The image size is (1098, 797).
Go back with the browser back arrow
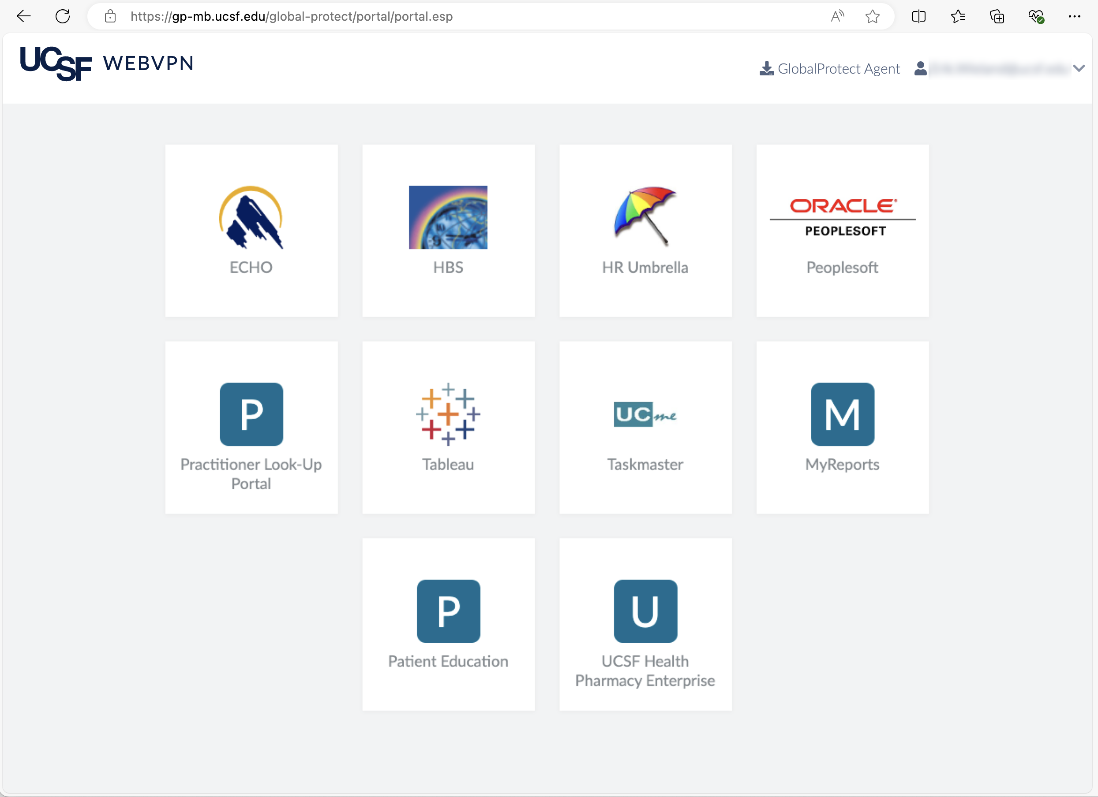click(23, 16)
